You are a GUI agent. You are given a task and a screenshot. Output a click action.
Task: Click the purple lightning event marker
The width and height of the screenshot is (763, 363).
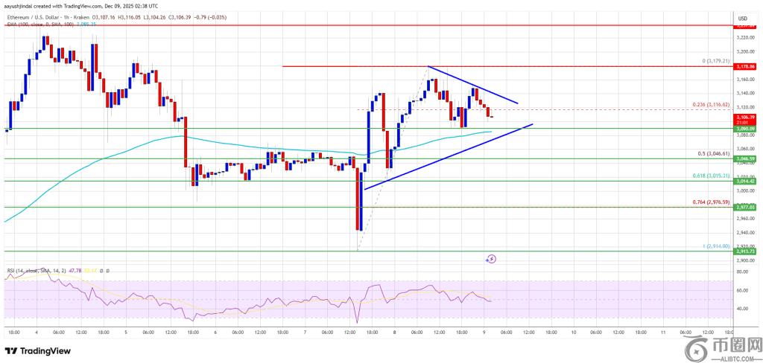pyautogui.click(x=491, y=259)
